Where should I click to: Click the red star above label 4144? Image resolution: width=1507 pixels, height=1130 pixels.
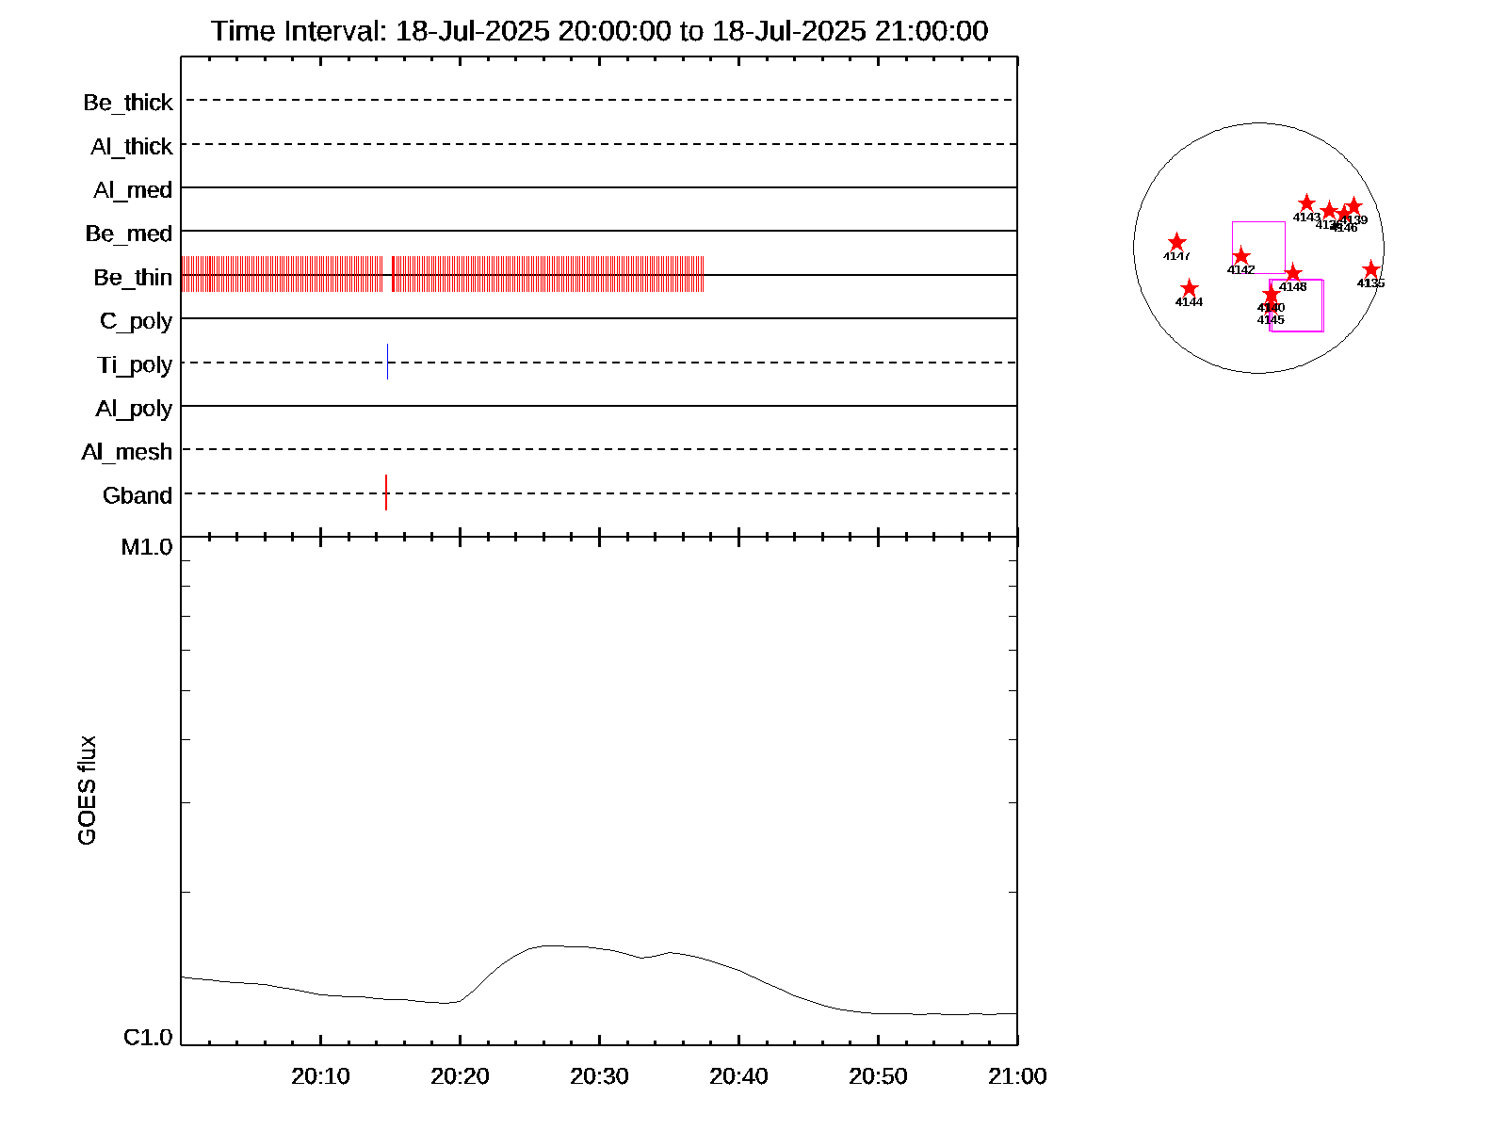(1189, 288)
